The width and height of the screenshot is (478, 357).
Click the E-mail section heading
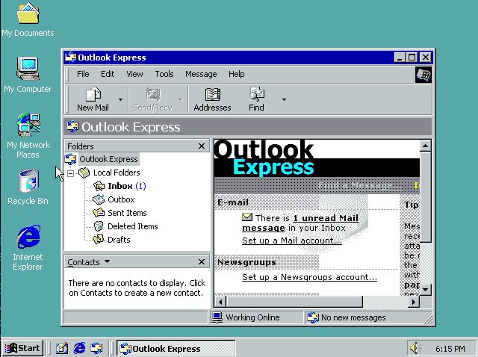(233, 202)
